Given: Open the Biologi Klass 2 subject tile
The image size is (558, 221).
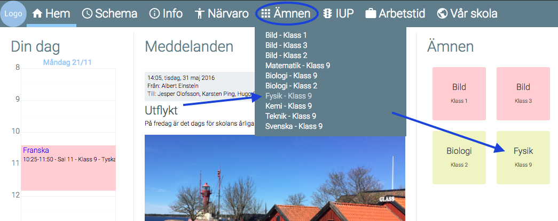Looking at the screenshot, I should tap(459, 158).
